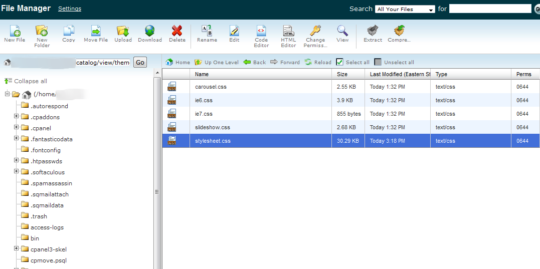
Task: Open Change Permissions key icon
Action: [315, 32]
